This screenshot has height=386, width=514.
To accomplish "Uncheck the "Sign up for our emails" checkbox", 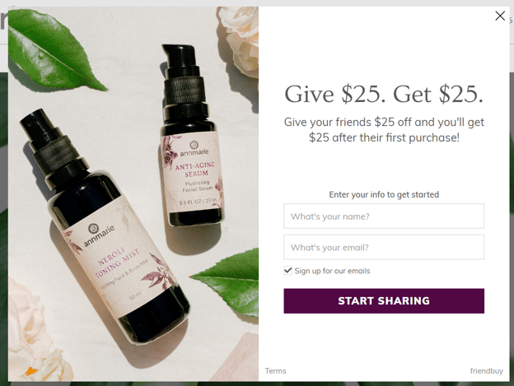I will tap(287, 271).
